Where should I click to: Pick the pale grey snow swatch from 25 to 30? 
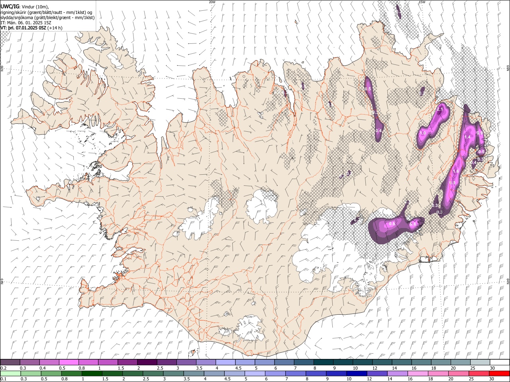point(480,362)
